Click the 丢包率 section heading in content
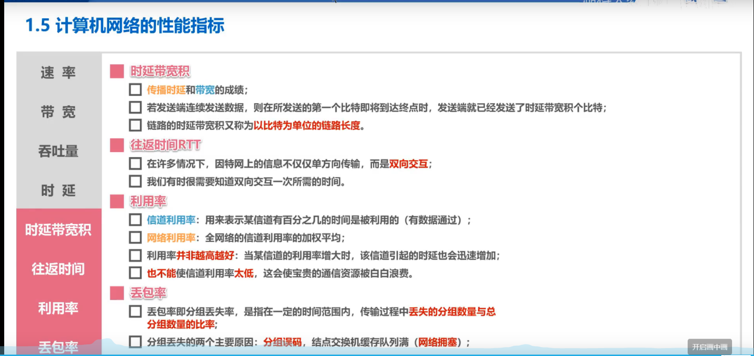The width and height of the screenshot is (754, 356). [x=148, y=293]
